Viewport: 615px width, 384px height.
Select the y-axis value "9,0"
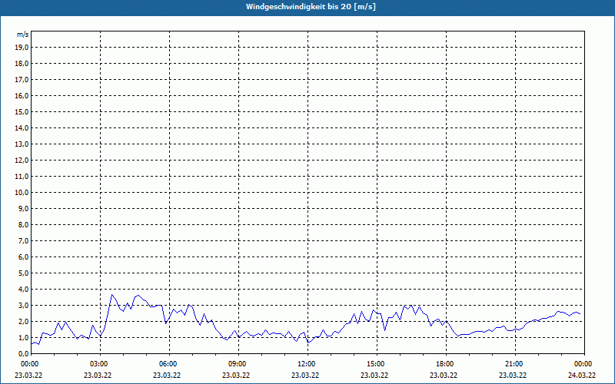tap(24, 208)
